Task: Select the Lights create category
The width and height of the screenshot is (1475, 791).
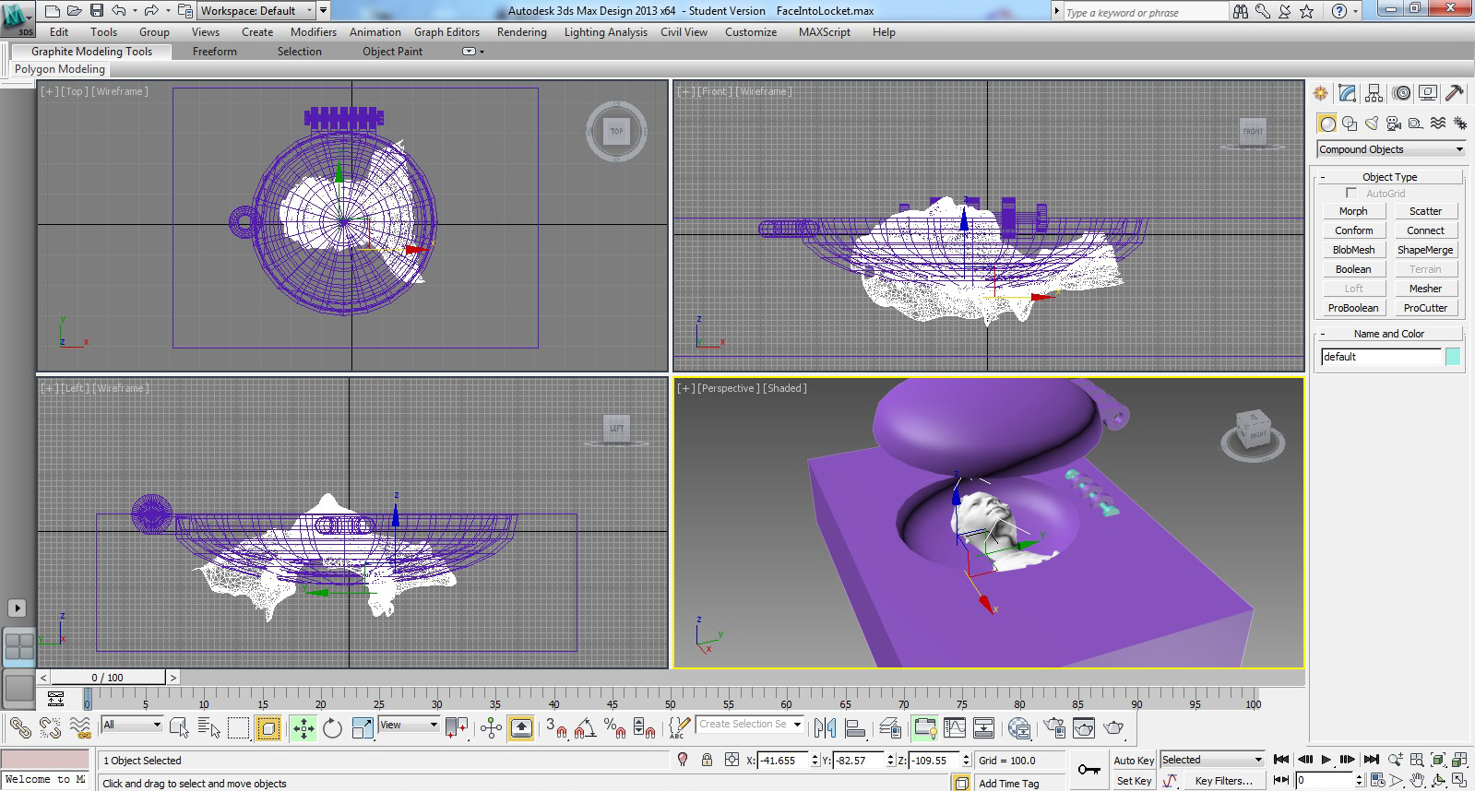Action: 1372,124
